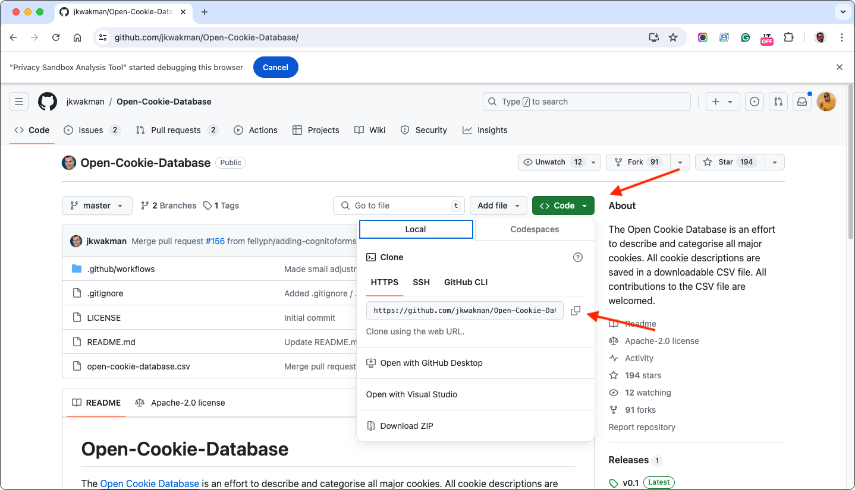
Task: Go to GitHub homepage via Octocat logo
Action: tap(48, 102)
